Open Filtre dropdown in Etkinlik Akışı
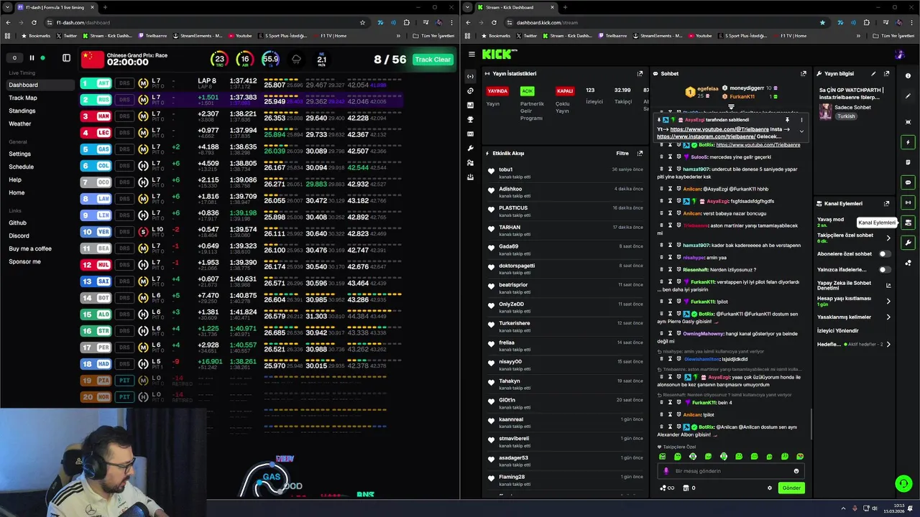Screen dimensions: 920x517 [622, 153]
